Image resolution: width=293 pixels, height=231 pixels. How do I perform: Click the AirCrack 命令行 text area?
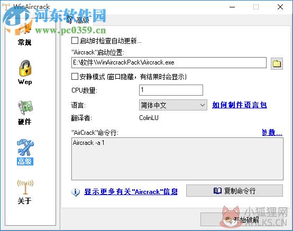point(177,159)
